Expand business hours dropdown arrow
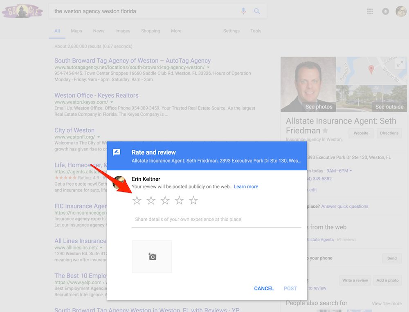 click(351, 171)
